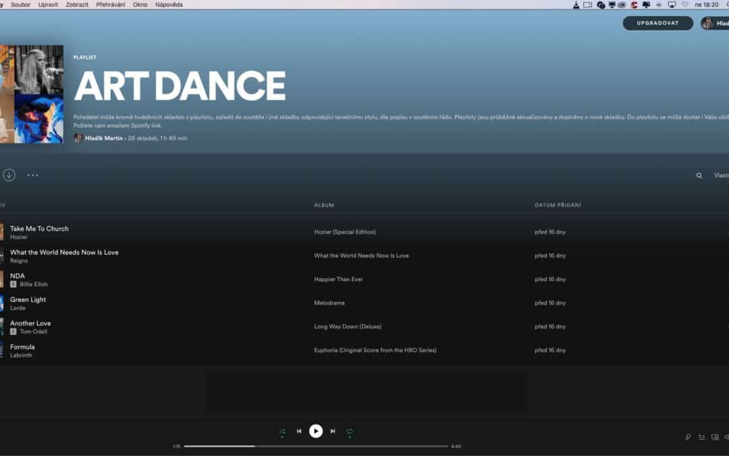Image resolution: width=729 pixels, height=456 pixels.
Task: Seek within the song progress bar
Action: (316, 446)
